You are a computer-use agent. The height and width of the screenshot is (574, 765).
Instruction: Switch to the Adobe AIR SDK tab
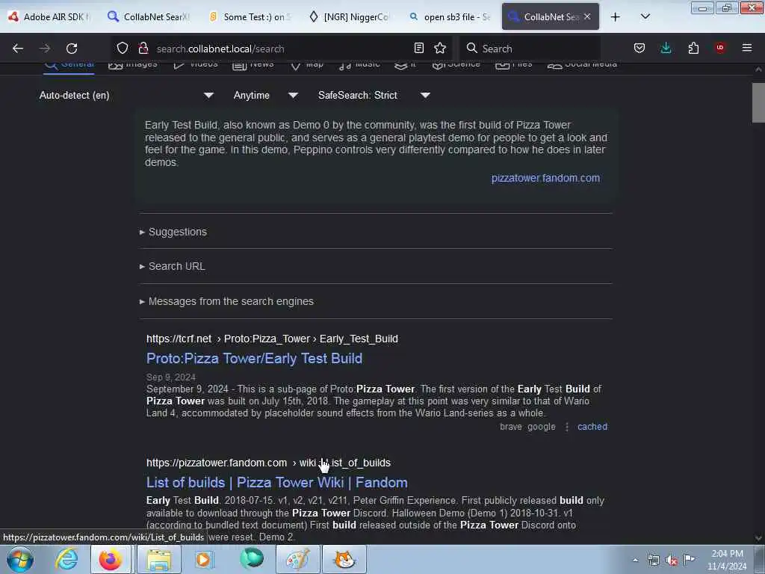[50, 16]
